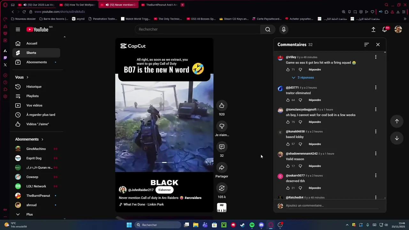Image resolution: width=409 pixels, height=230 pixels.
Task: Dislike the Short with thumbs down
Action: coord(222,126)
